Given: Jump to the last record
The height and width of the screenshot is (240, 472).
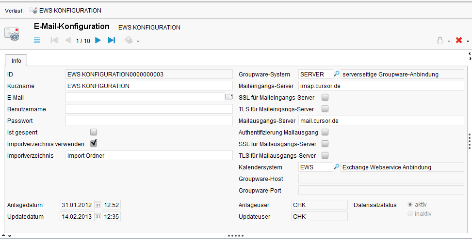Looking at the screenshot, I should tap(111, 41).
